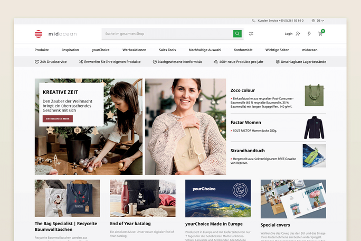This screenshot has width=361, height=241.
Task: Open the Sales Tools menu
Action: pyautogui.click(x=167, y=50)
